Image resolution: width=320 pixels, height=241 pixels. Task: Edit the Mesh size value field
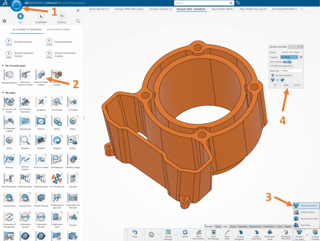pos(291,71)
